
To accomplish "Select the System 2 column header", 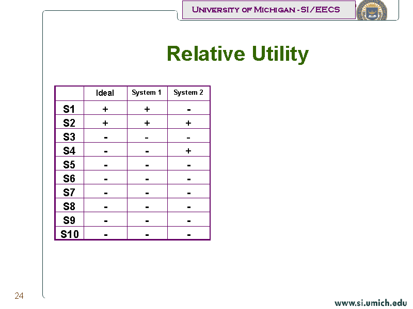I will click(x=188, y=93).
